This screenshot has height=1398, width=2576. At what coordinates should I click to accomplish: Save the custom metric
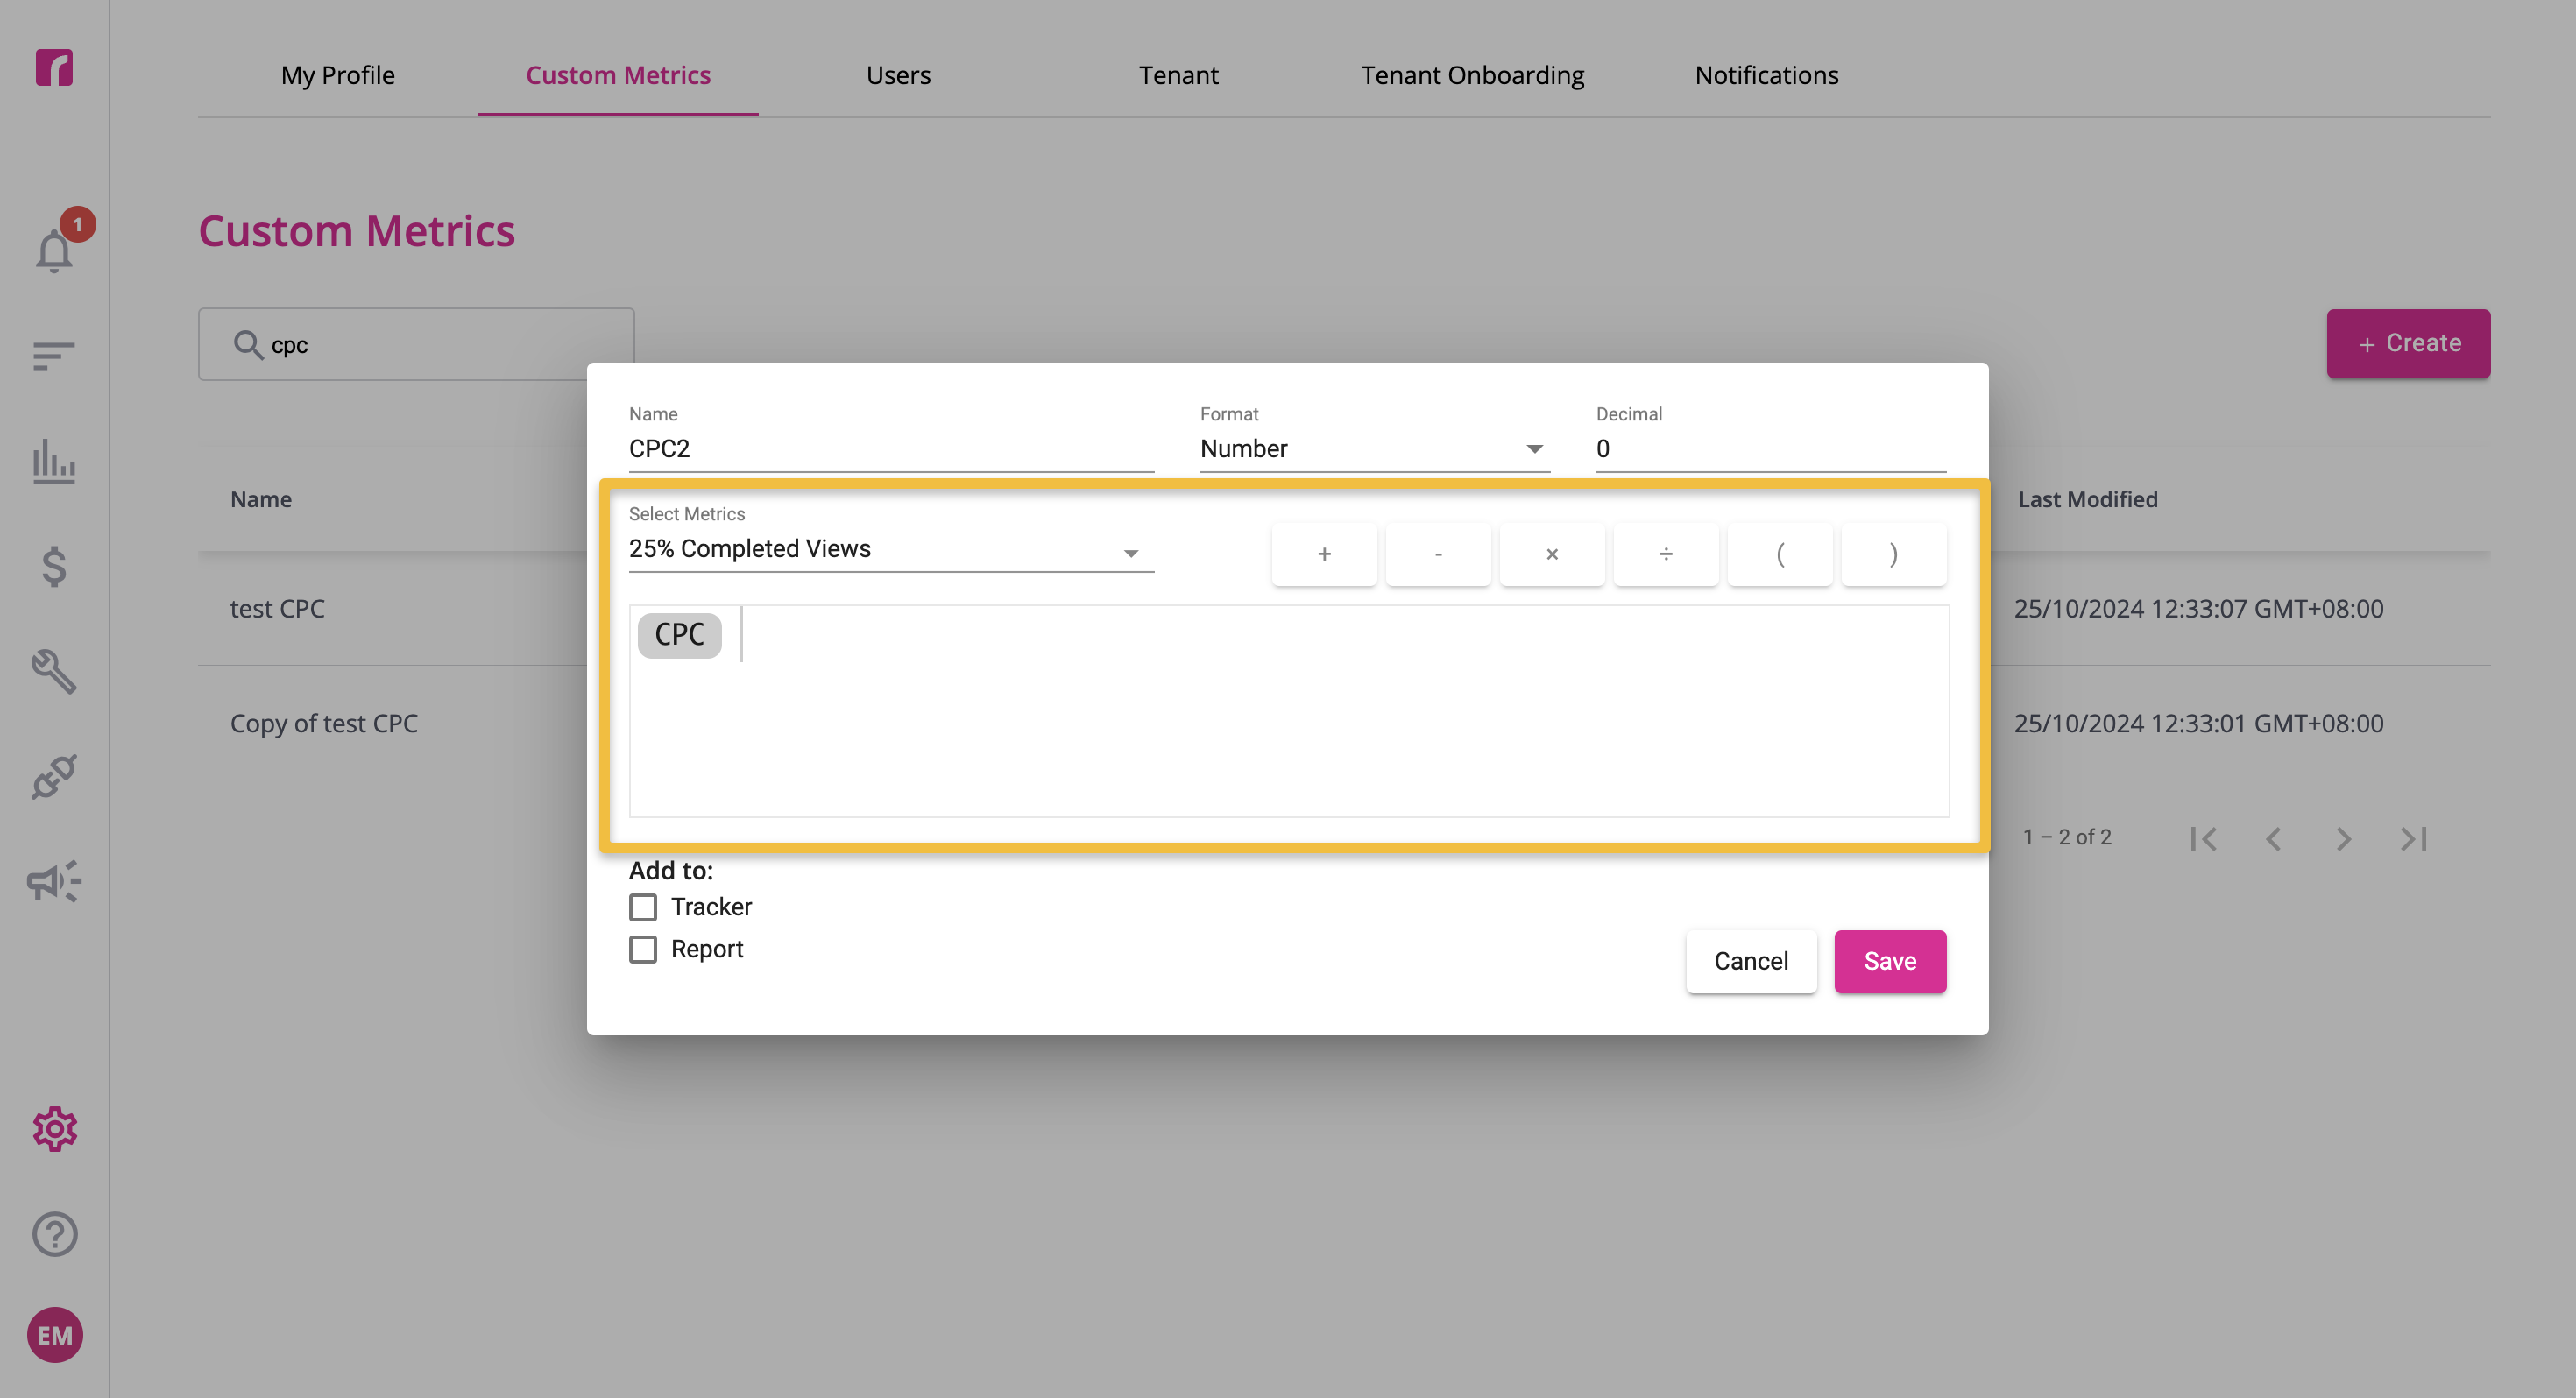coord(1890,961)
